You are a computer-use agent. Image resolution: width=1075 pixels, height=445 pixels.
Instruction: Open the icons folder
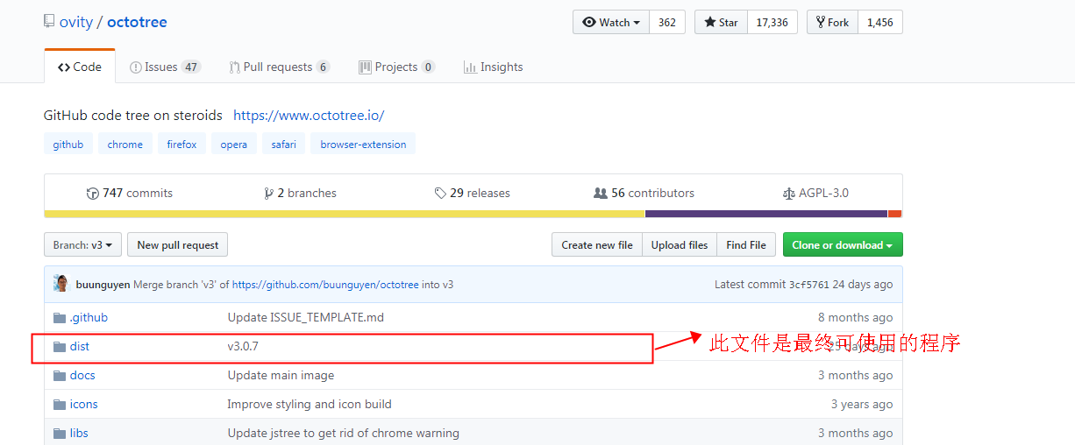click(84, 404)
